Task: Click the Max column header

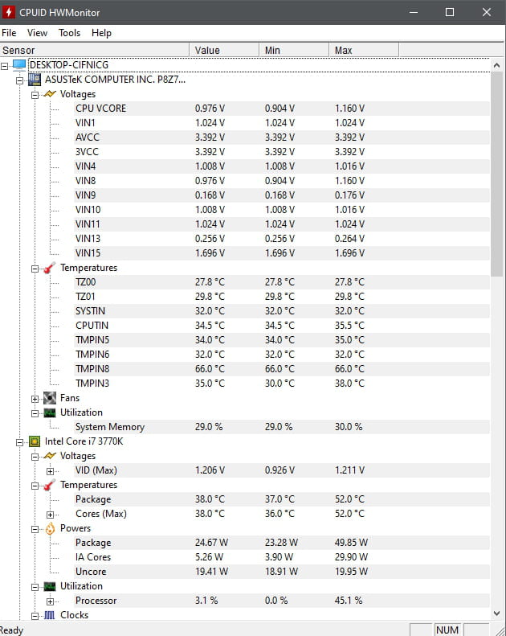Action: coord(363,51)
